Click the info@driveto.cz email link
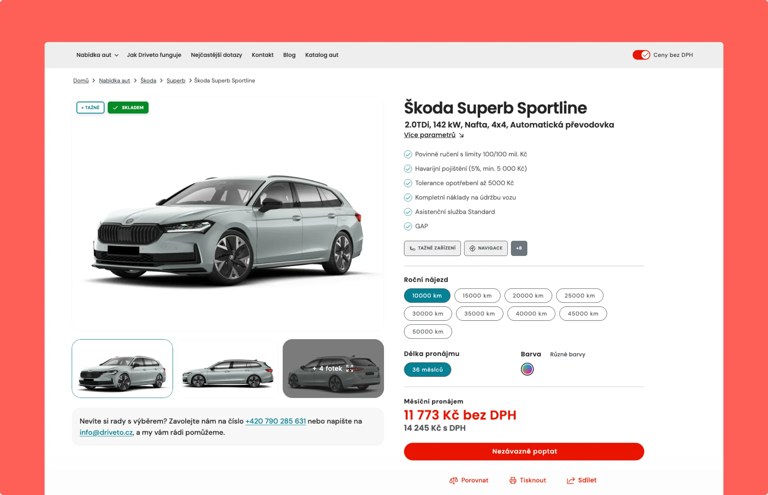Screen dimensions: 768x495 coord(106,432)
